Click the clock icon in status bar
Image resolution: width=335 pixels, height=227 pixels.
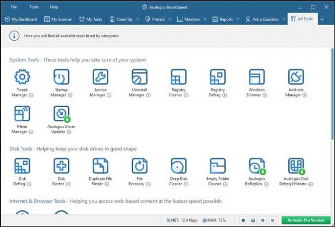(x=243, y=220)
